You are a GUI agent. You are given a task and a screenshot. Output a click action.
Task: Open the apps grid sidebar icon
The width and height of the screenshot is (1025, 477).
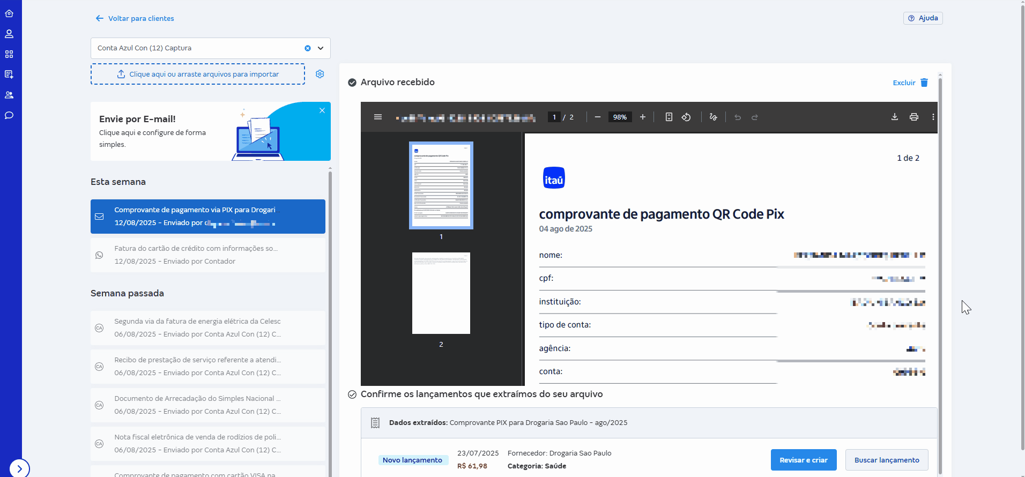(x=9, y=54)
